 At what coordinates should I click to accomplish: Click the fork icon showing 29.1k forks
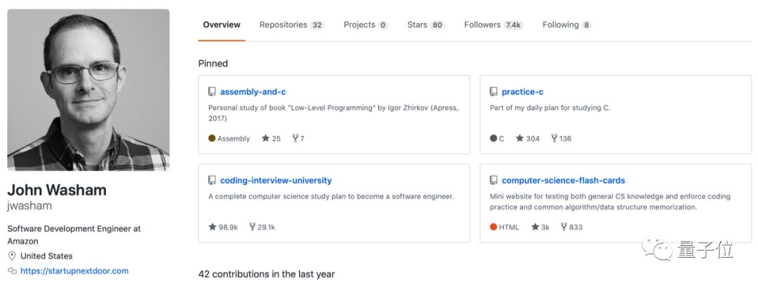pos(253,227)
